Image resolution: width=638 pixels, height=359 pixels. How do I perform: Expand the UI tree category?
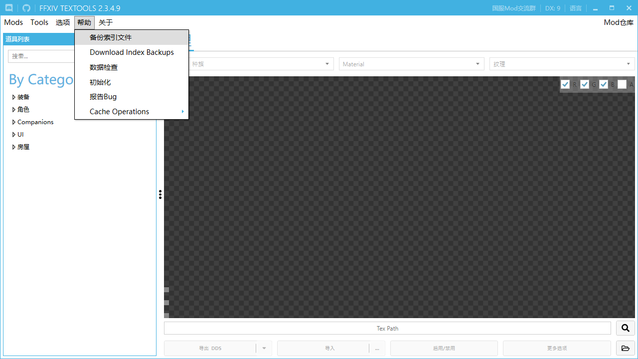(x=14, y=135)
